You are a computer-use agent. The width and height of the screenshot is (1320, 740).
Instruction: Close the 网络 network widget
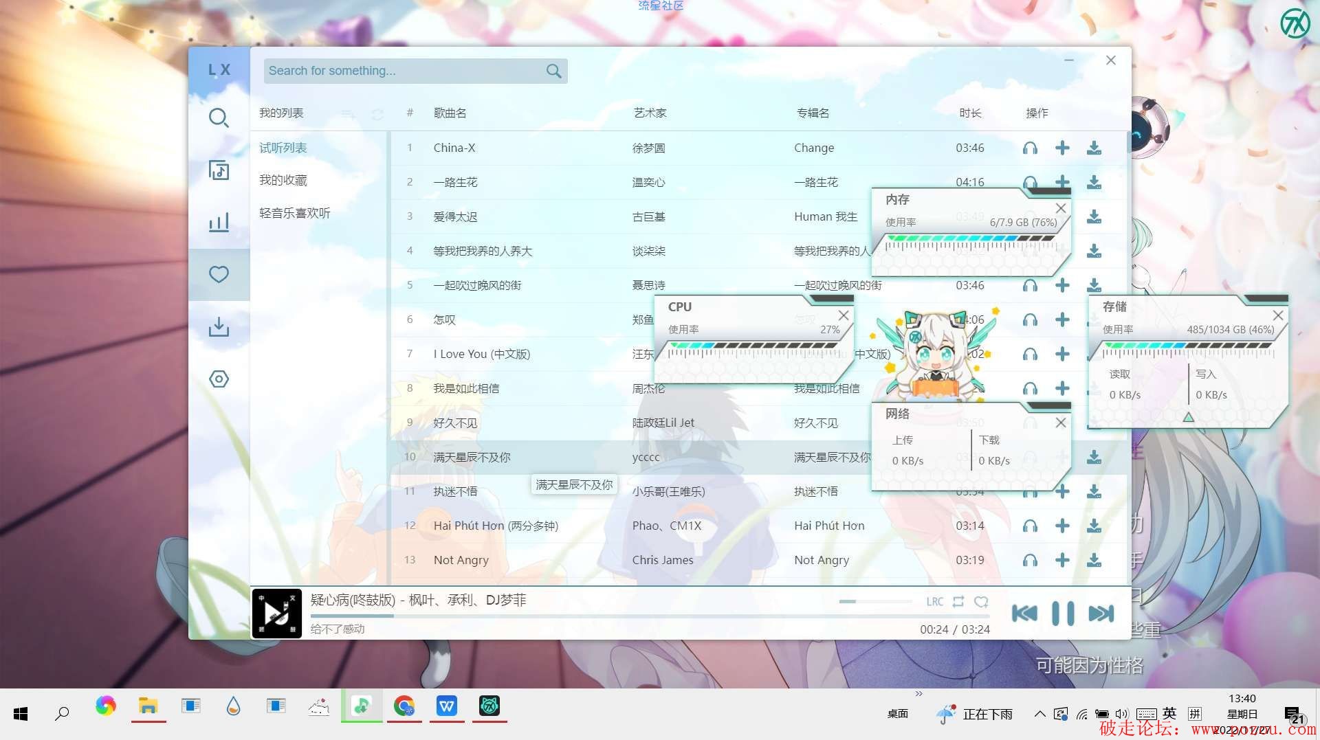coord(1061,423)
